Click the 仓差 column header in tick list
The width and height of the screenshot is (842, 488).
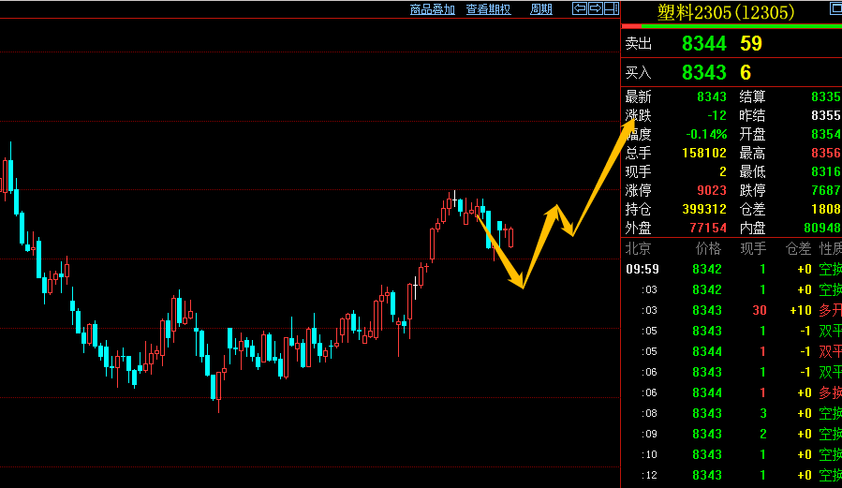[x=798, y=248]
